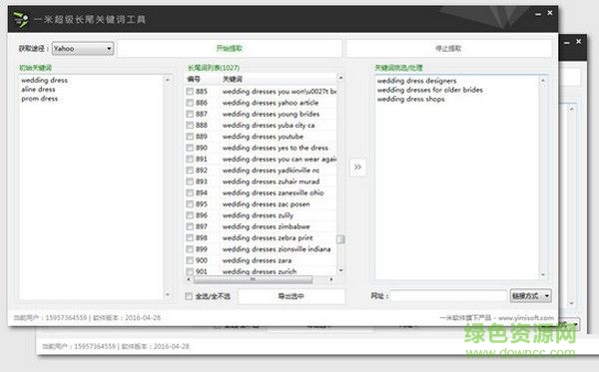Click the double-arrow transfer button
This screenshot has width=599, height=372.
point(358,168)
